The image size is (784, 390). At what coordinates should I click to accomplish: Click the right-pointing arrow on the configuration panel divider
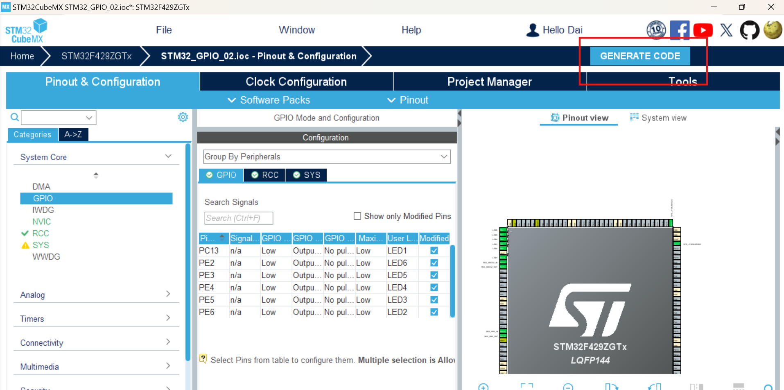point(459,123)
